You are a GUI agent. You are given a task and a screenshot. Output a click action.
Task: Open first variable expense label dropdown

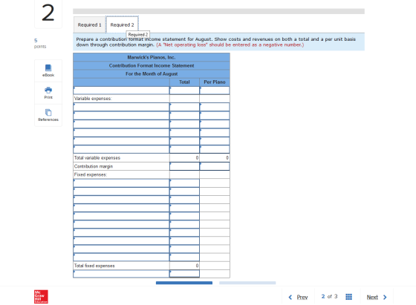121,107
